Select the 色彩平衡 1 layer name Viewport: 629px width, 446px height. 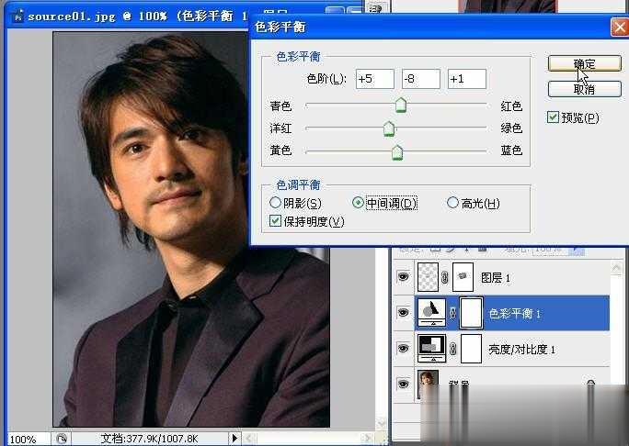pyautogui.click(x=515, y=313)
